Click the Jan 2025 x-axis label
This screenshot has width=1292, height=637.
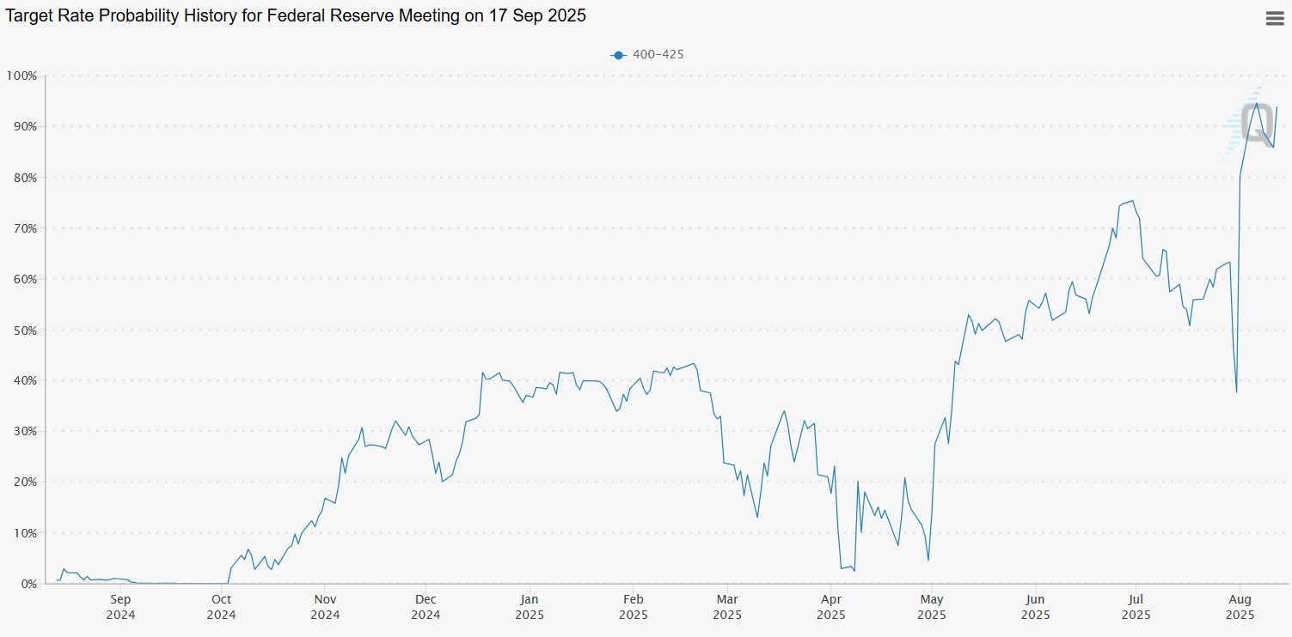pos(530,607)
